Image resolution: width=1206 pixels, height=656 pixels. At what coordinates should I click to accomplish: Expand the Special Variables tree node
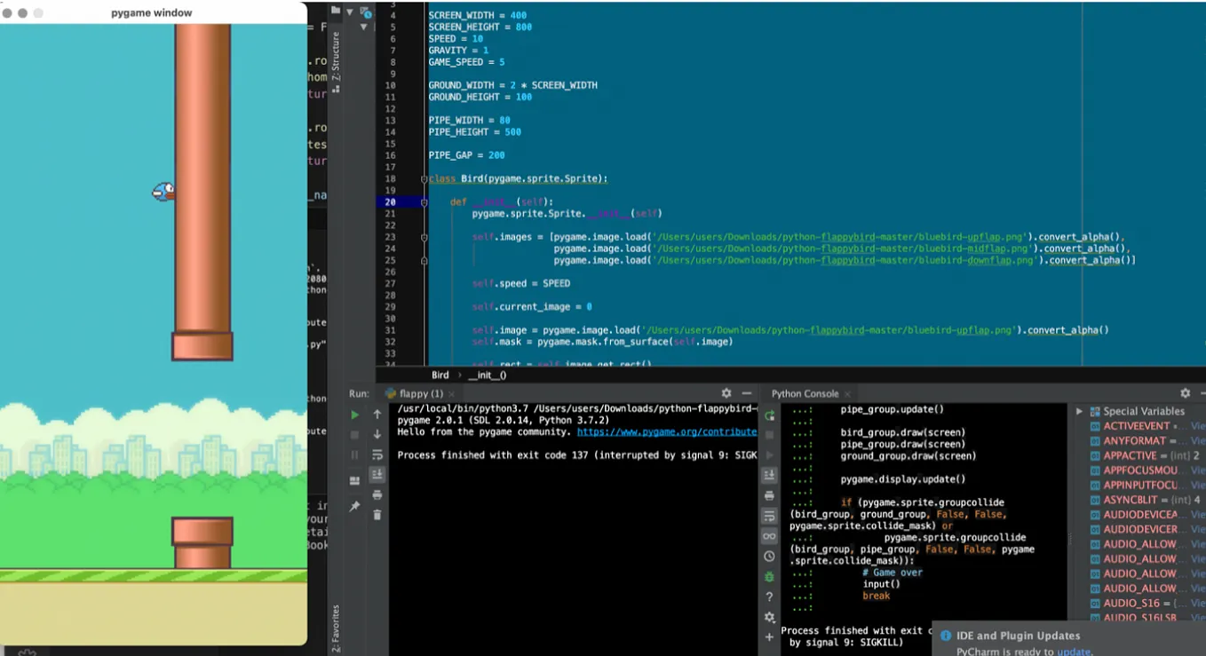pyautogui.click(x=1079, y=411)
